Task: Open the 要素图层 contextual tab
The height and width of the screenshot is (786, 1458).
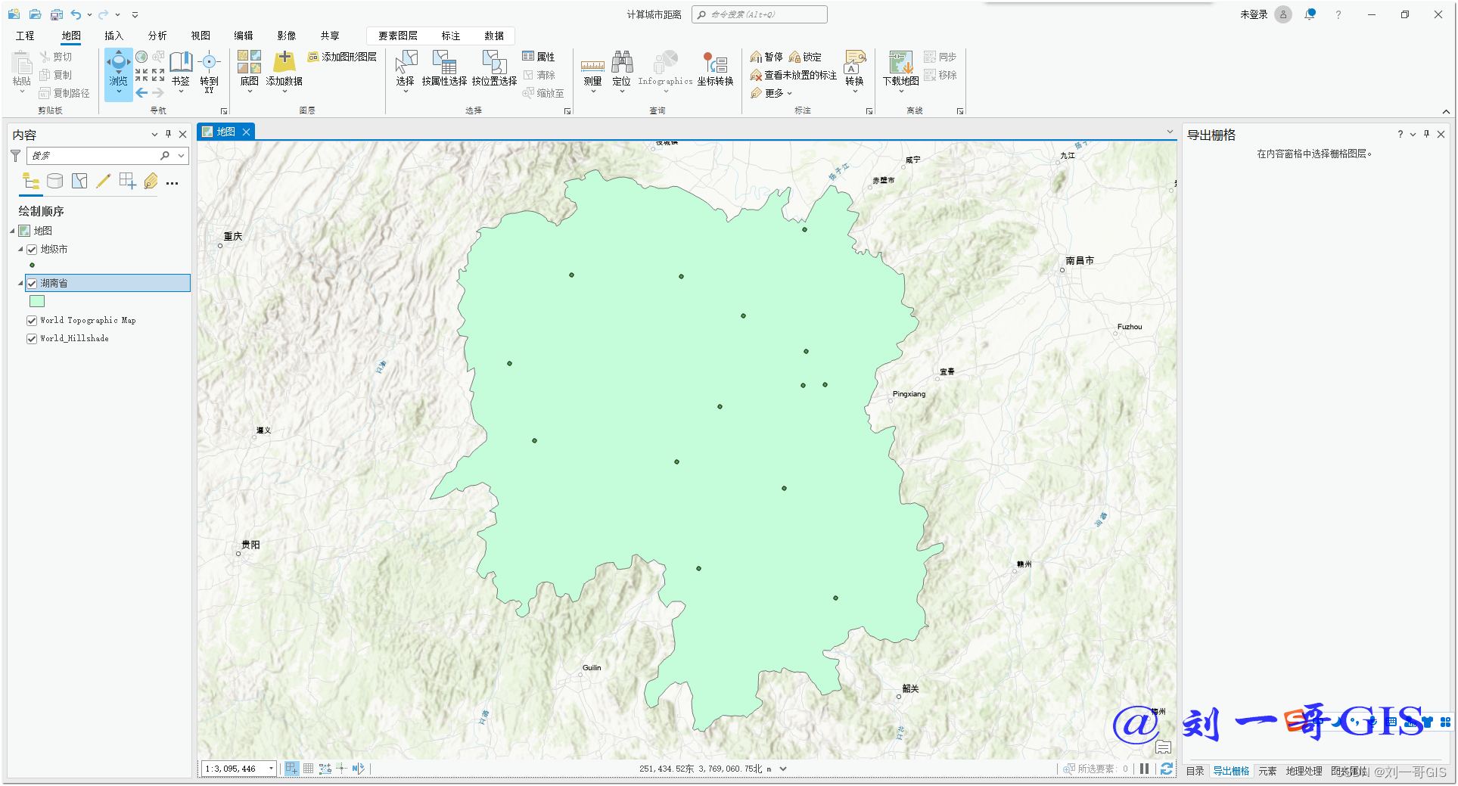Action: coord(398,36)
